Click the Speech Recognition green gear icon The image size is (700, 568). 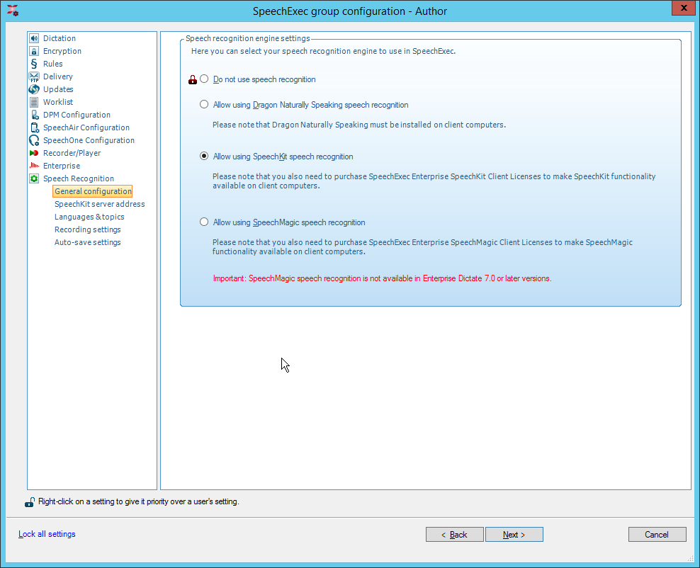click(x=34, y=178)
